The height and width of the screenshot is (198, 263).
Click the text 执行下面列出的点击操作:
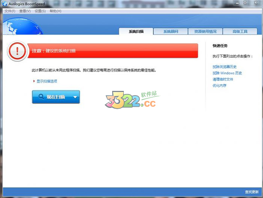coord(232,56)
